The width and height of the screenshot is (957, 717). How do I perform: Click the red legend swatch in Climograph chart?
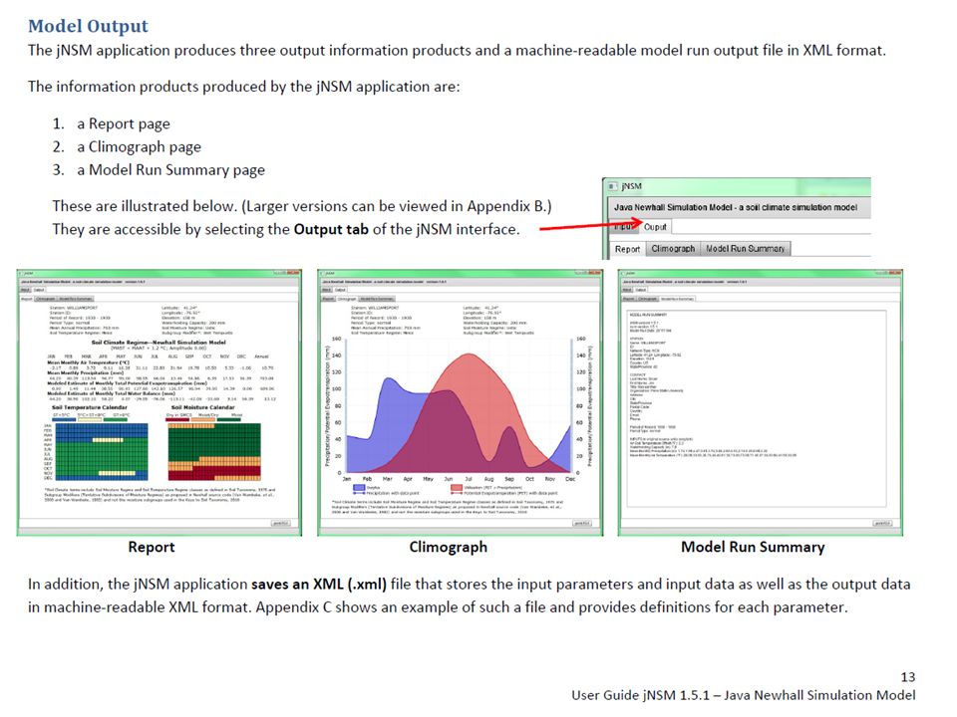click(457, 488)
